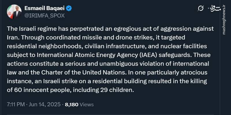Open the Grok icon beside the logo
This screenshot has height=115, width=231.
(x=201, y=9)
